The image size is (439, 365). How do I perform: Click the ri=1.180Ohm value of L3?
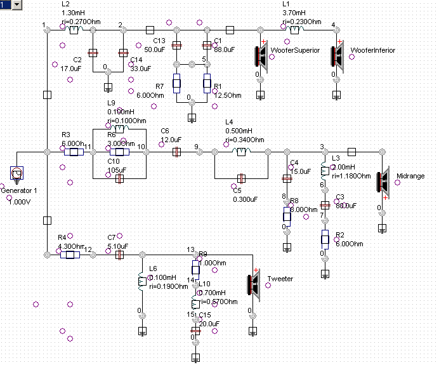351,176
